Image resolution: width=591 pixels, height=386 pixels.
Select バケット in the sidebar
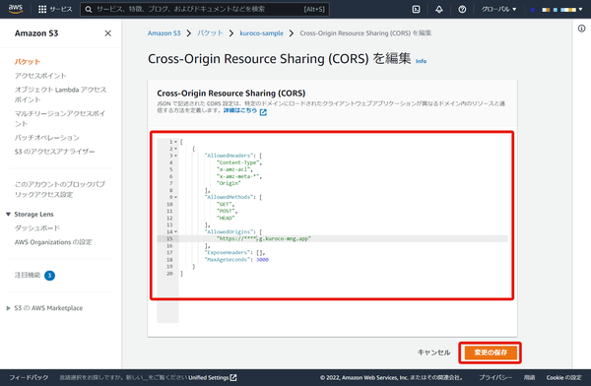click(28, 61)
